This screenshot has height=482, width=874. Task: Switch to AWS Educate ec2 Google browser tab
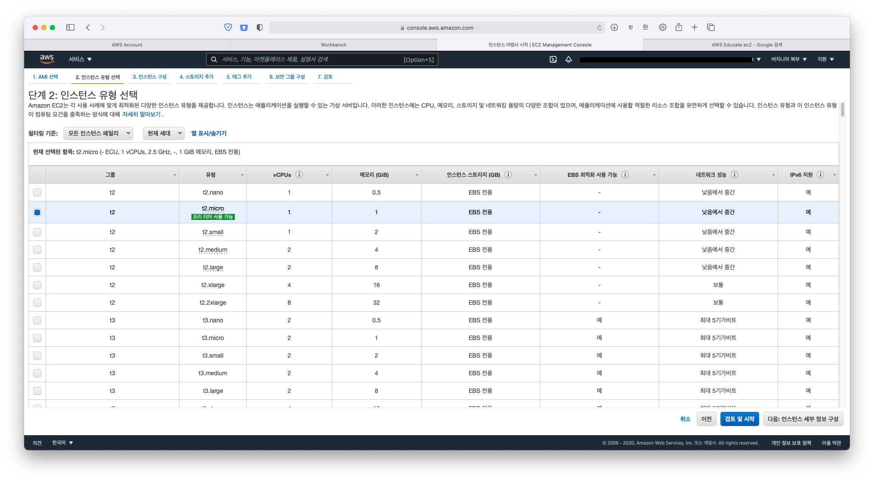pos(746,45)
